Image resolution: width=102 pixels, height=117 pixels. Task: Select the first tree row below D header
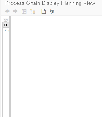tap(6, 30)
